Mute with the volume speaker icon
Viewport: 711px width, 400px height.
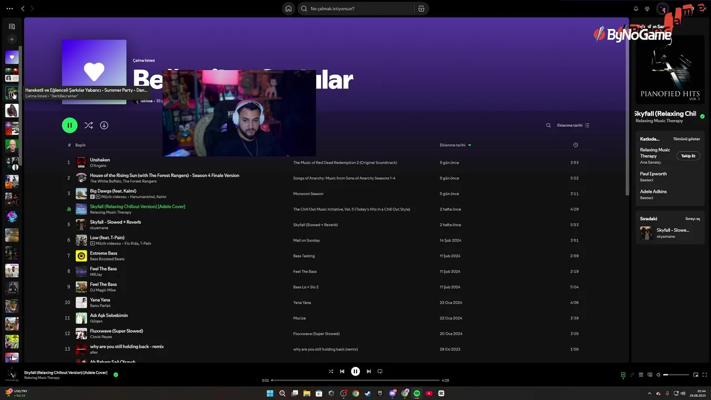658,374
